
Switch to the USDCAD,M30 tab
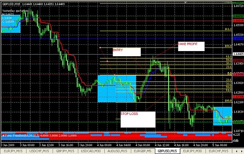click(x=91, y=151)
